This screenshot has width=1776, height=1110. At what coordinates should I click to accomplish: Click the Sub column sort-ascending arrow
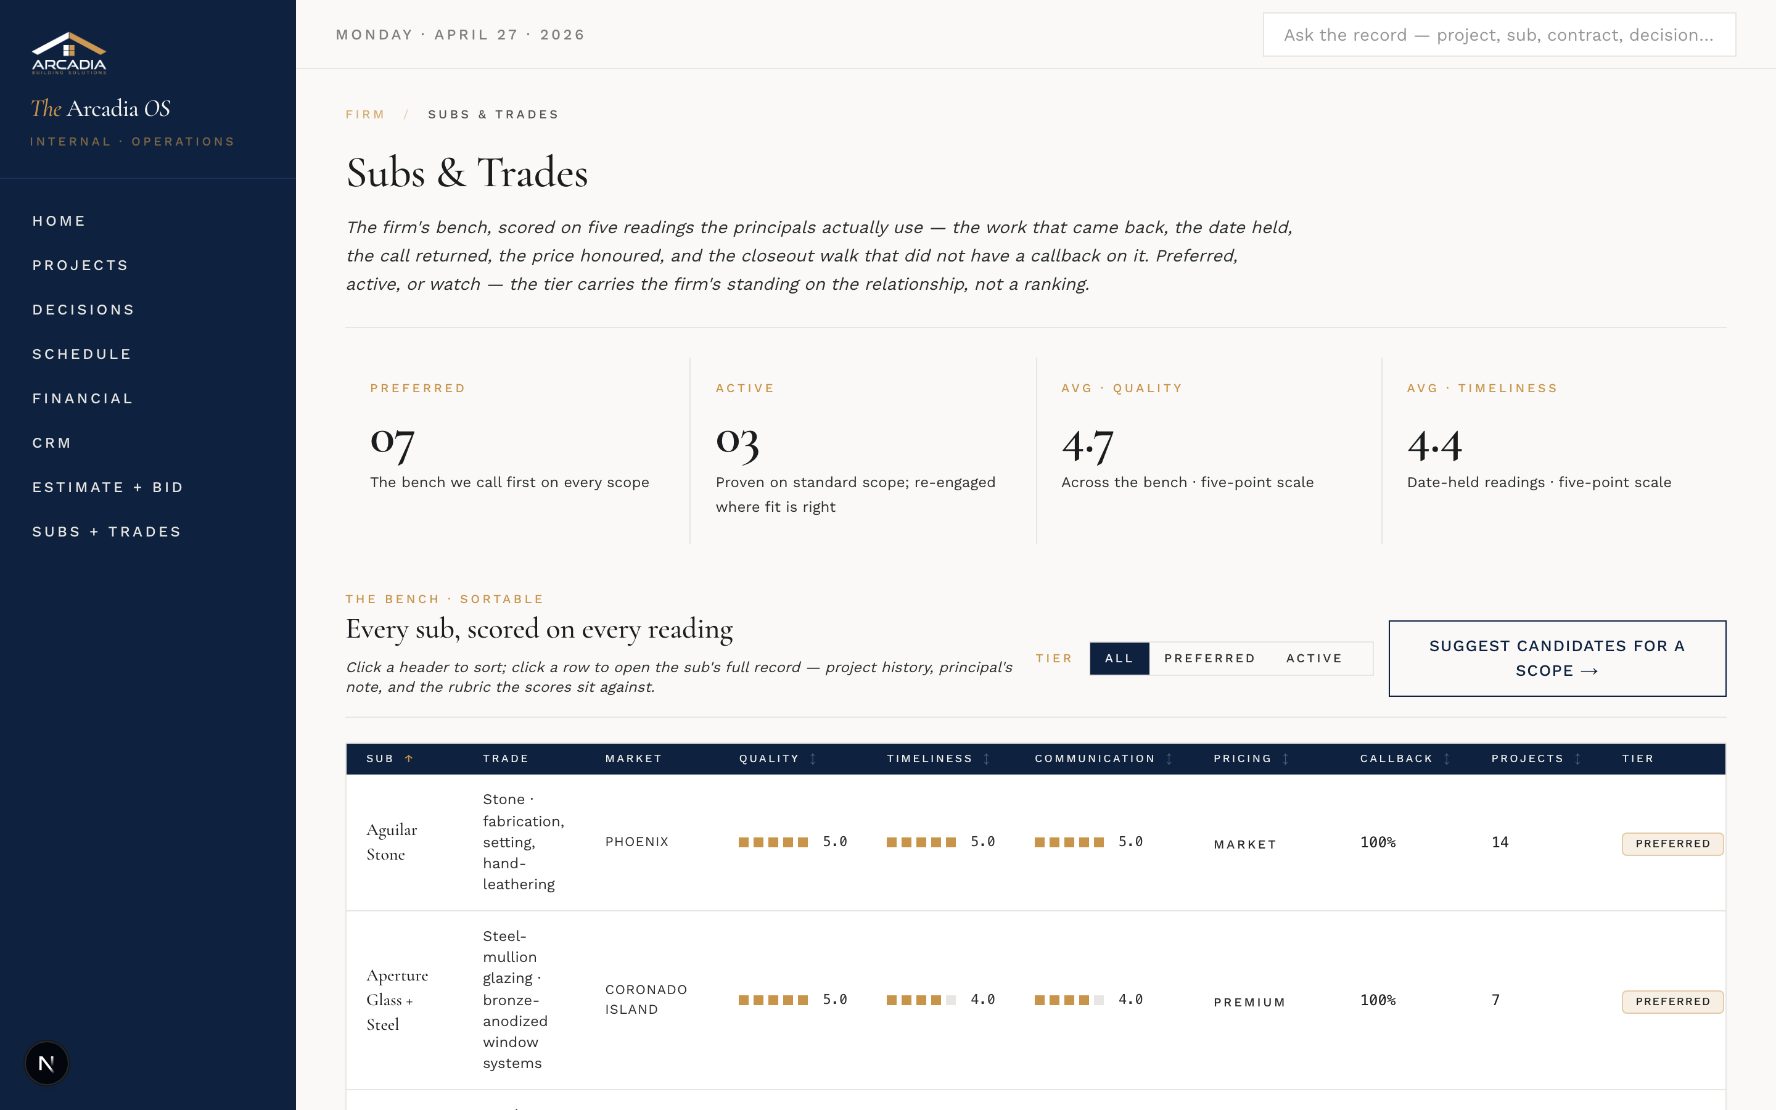point(409,758)
